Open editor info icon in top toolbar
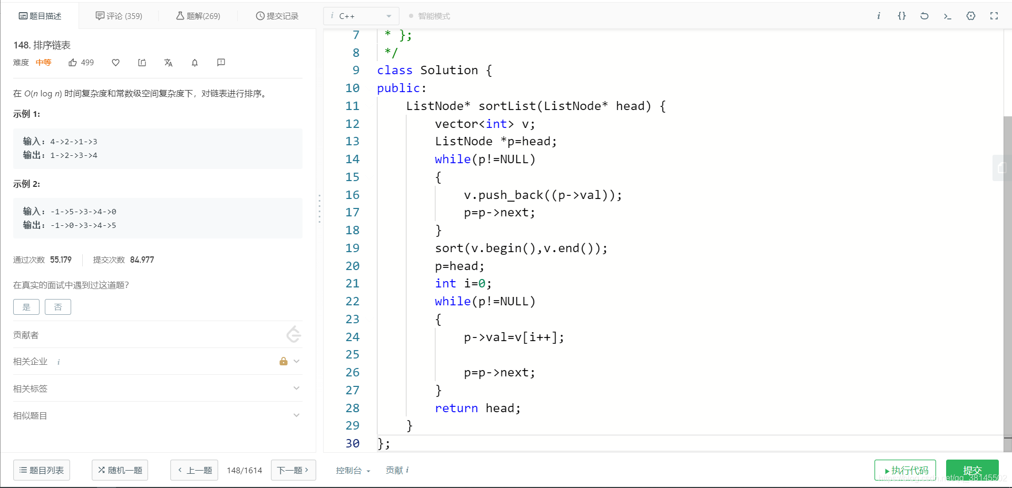The height and width of the screenshot is (488, 1012). [879, 16]
